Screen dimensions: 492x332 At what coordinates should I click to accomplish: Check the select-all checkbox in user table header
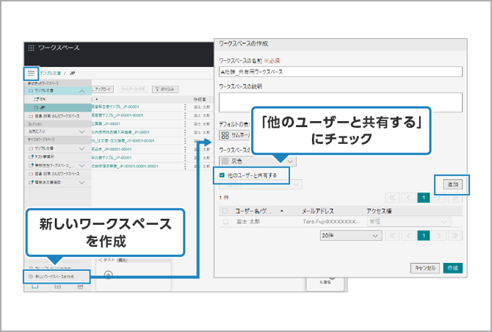click(225, 211)
